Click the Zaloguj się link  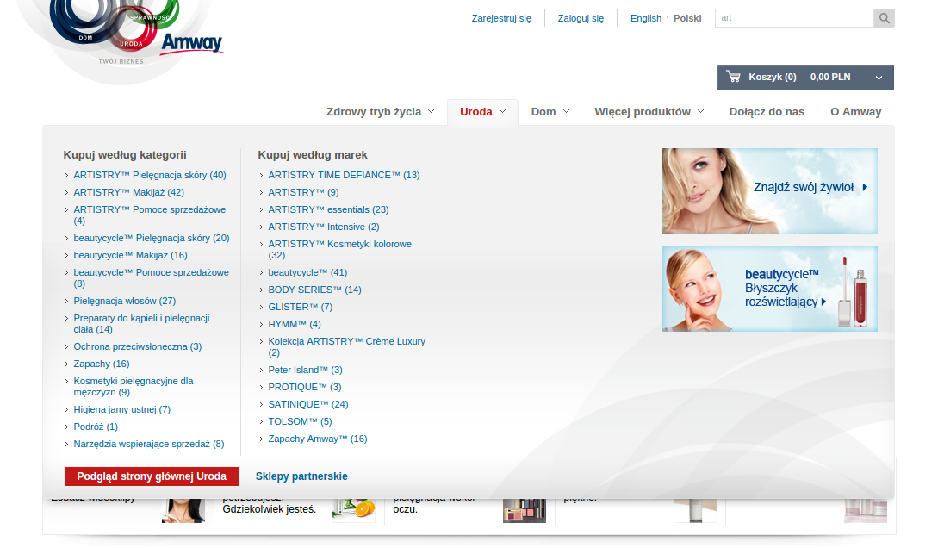(581, 18)
